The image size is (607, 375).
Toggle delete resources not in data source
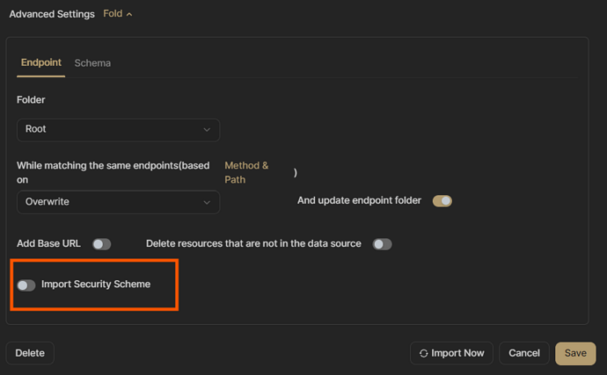coord(382,244)
